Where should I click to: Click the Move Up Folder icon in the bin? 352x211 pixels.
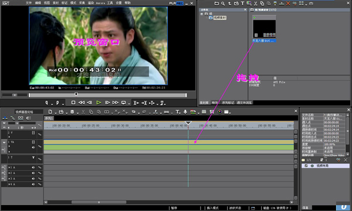click(x=229, y=4)
